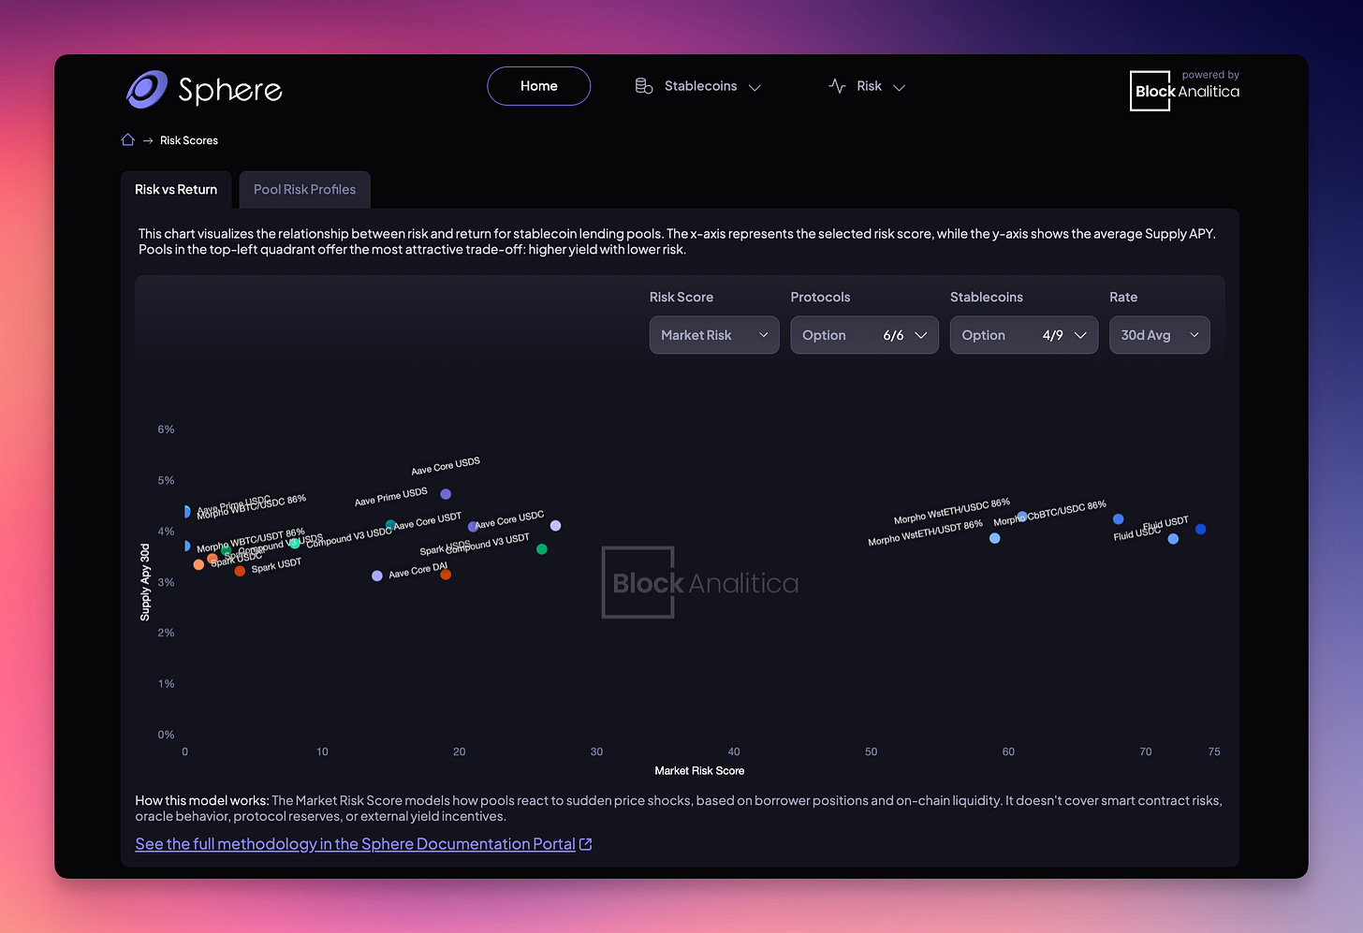Select the Fluid USDC data point
Screen dimensions: 1363x933
[1173, 539]
